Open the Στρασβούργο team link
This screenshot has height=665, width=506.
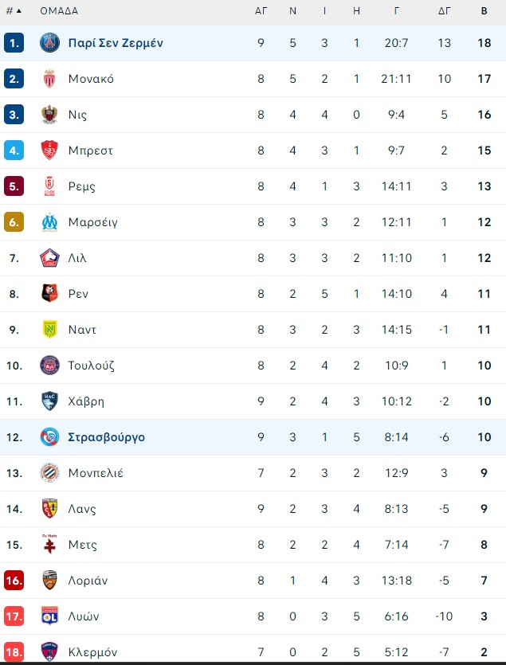point(106,437)
